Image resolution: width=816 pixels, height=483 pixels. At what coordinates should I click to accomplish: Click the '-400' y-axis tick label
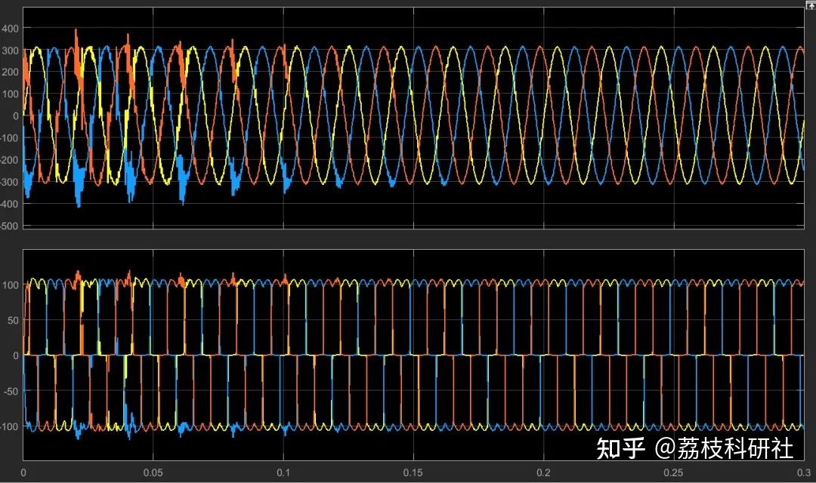point(9,205)
